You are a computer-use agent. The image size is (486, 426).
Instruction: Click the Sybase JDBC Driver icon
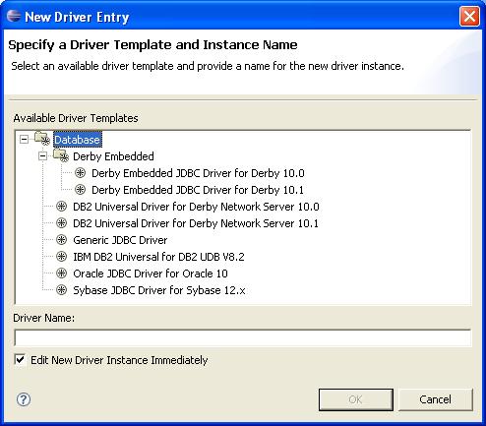click(x=61, y=290)
